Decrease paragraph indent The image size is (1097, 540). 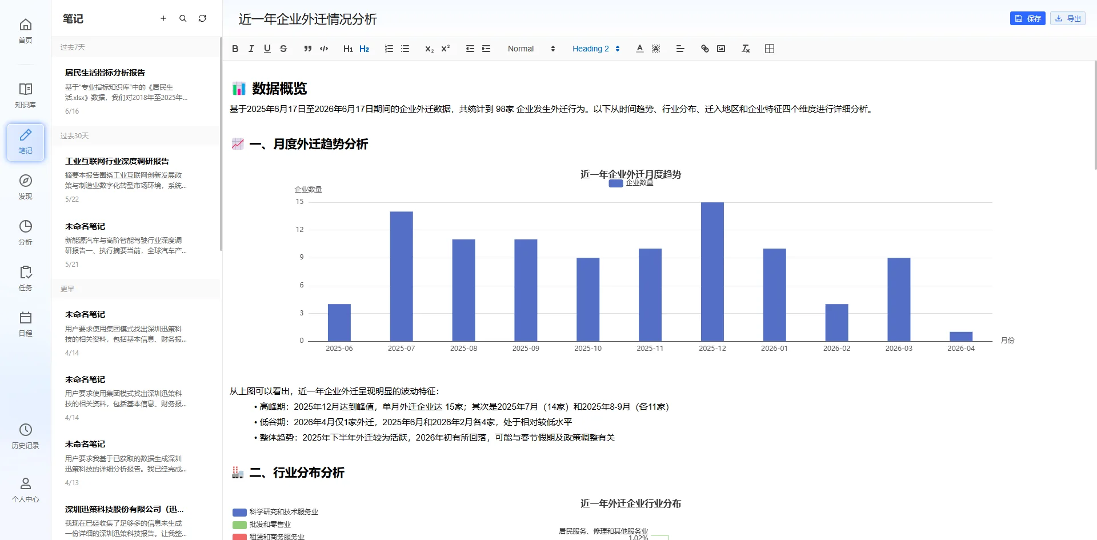click(470, 49)
